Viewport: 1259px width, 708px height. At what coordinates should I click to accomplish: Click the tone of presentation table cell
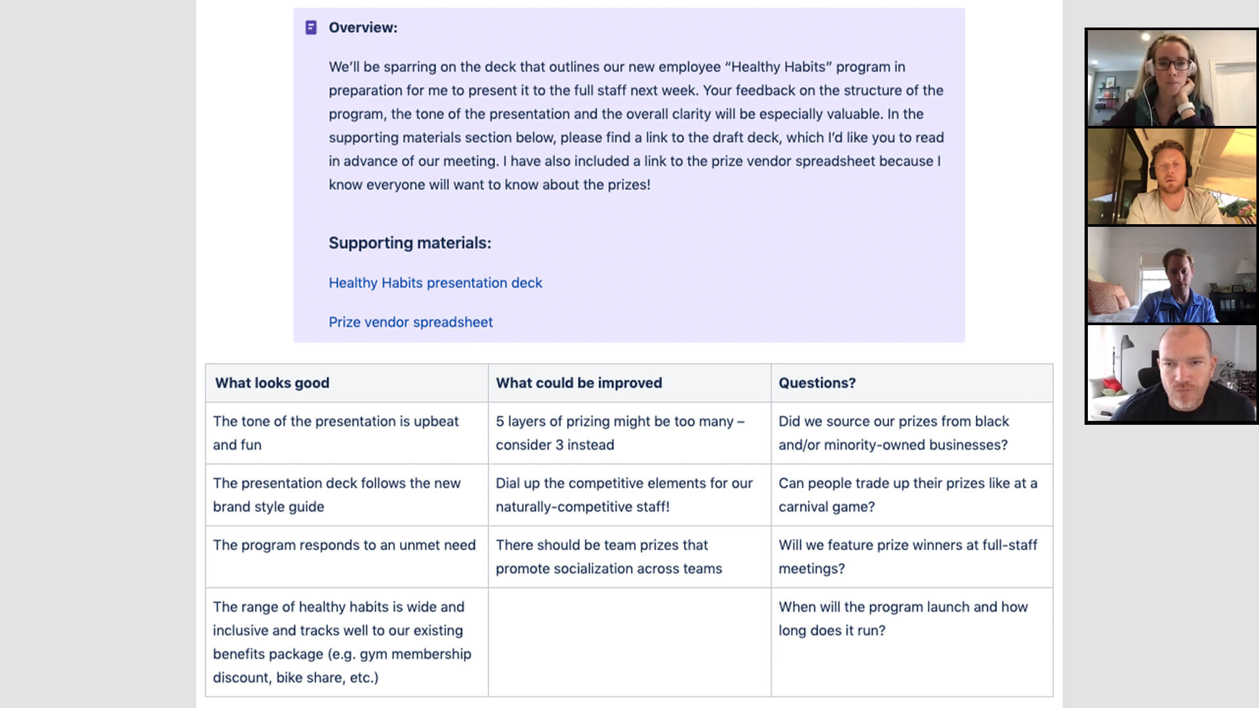click(336, 433)
